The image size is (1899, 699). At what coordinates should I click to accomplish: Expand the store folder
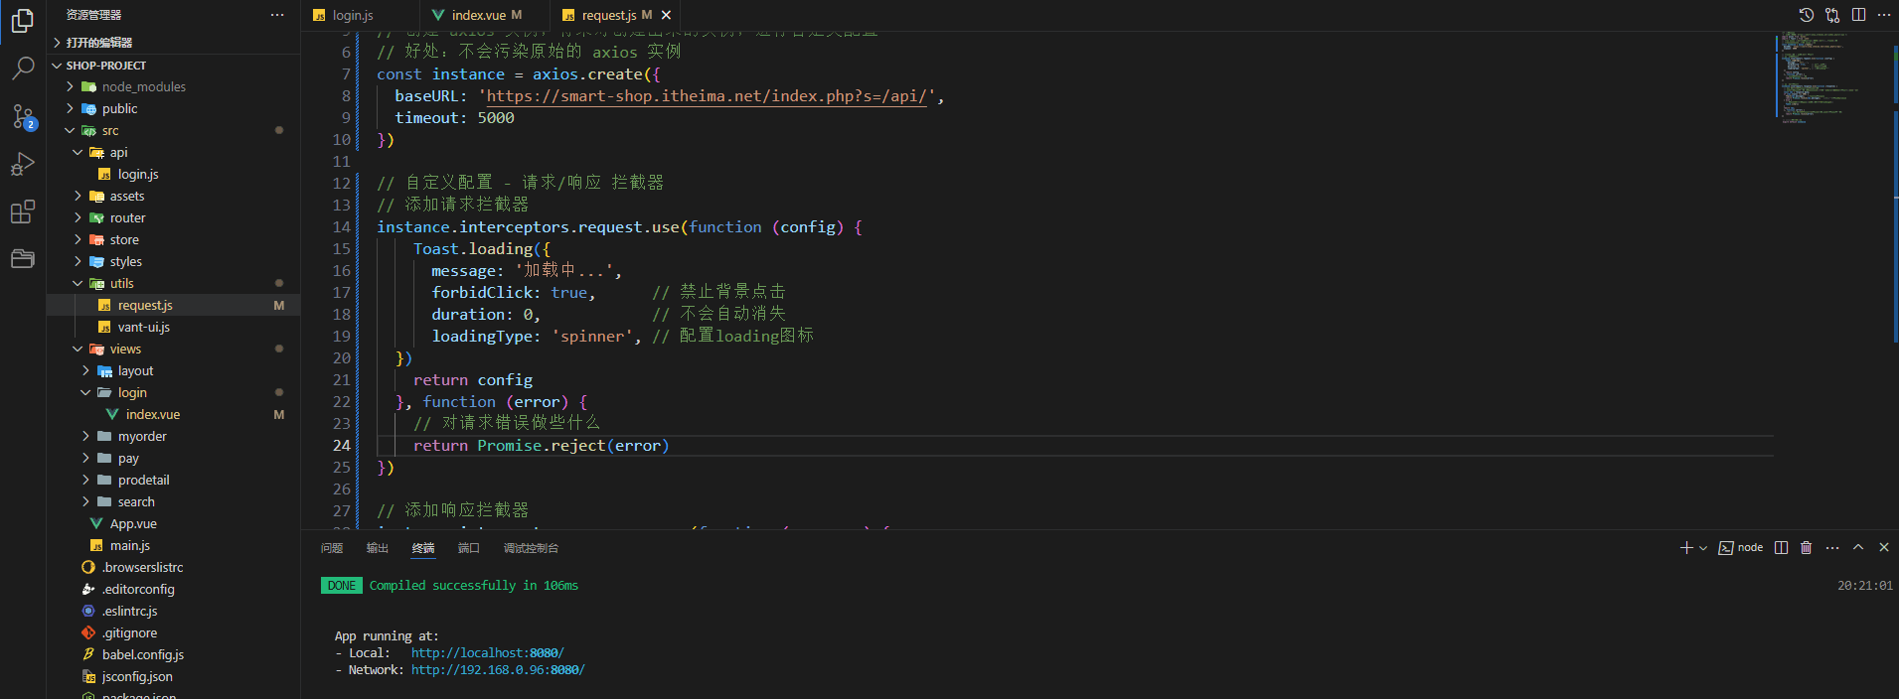174,239
